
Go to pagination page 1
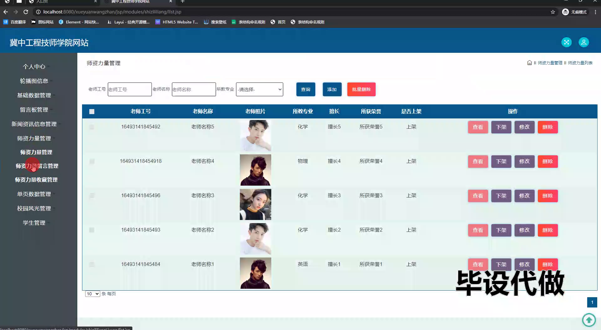(592, 302)
